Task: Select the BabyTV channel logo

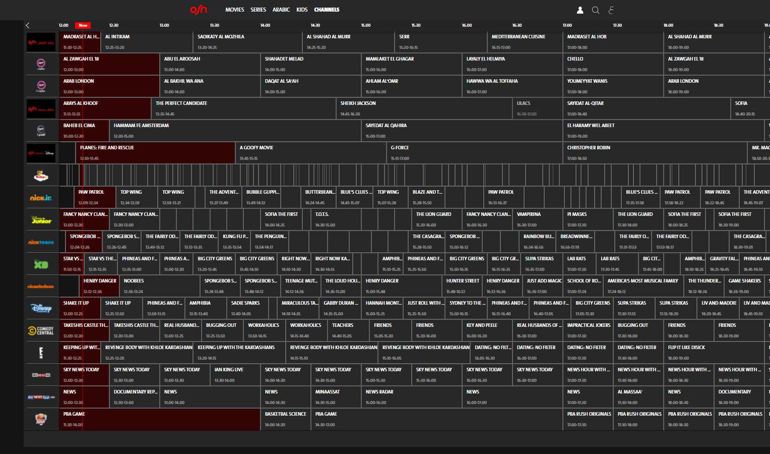Action: (41, 176)
